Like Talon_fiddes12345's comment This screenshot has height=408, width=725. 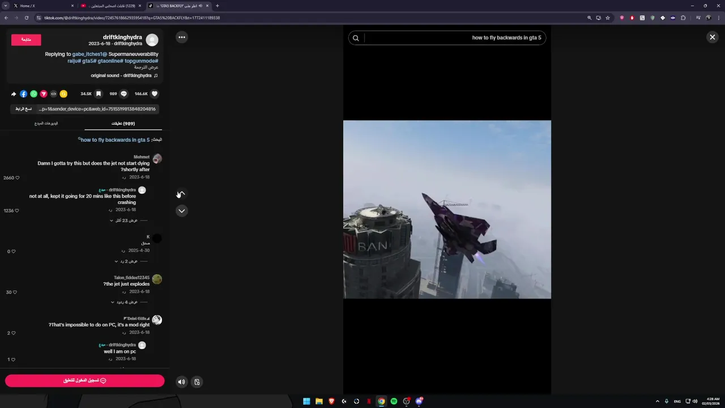(x=15, y=292)
